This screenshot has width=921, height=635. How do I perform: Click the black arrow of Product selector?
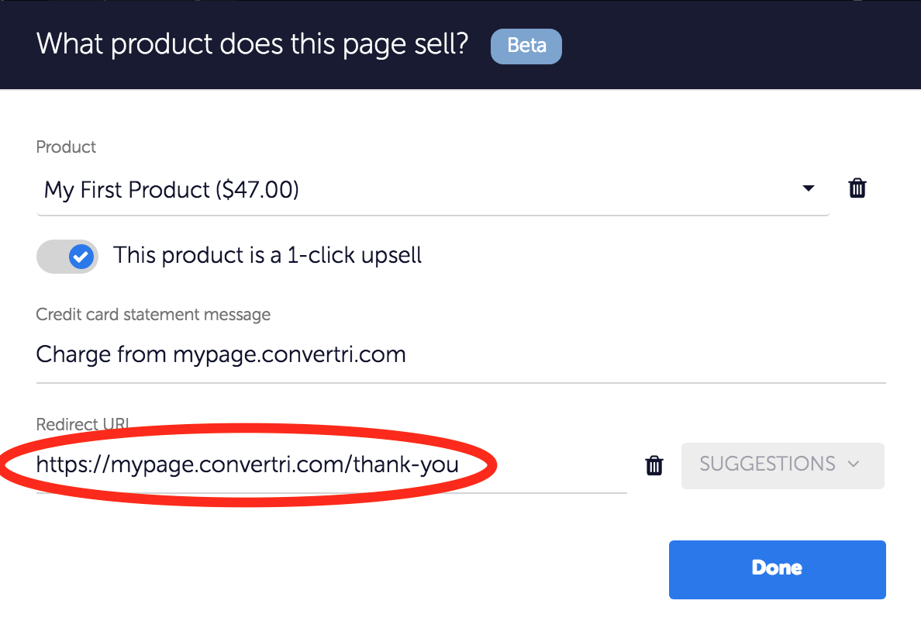pos(808,188)
